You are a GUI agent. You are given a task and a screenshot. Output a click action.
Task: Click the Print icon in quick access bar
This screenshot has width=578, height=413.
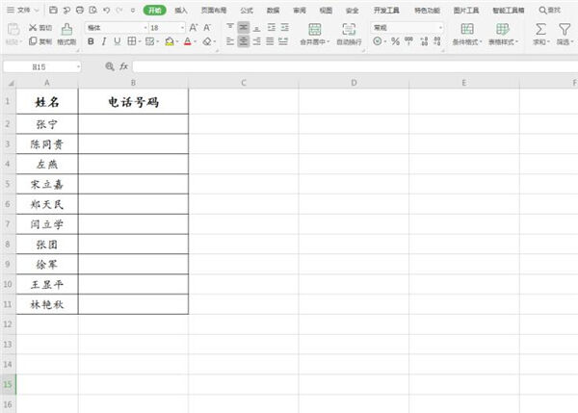tap(80, 10)
